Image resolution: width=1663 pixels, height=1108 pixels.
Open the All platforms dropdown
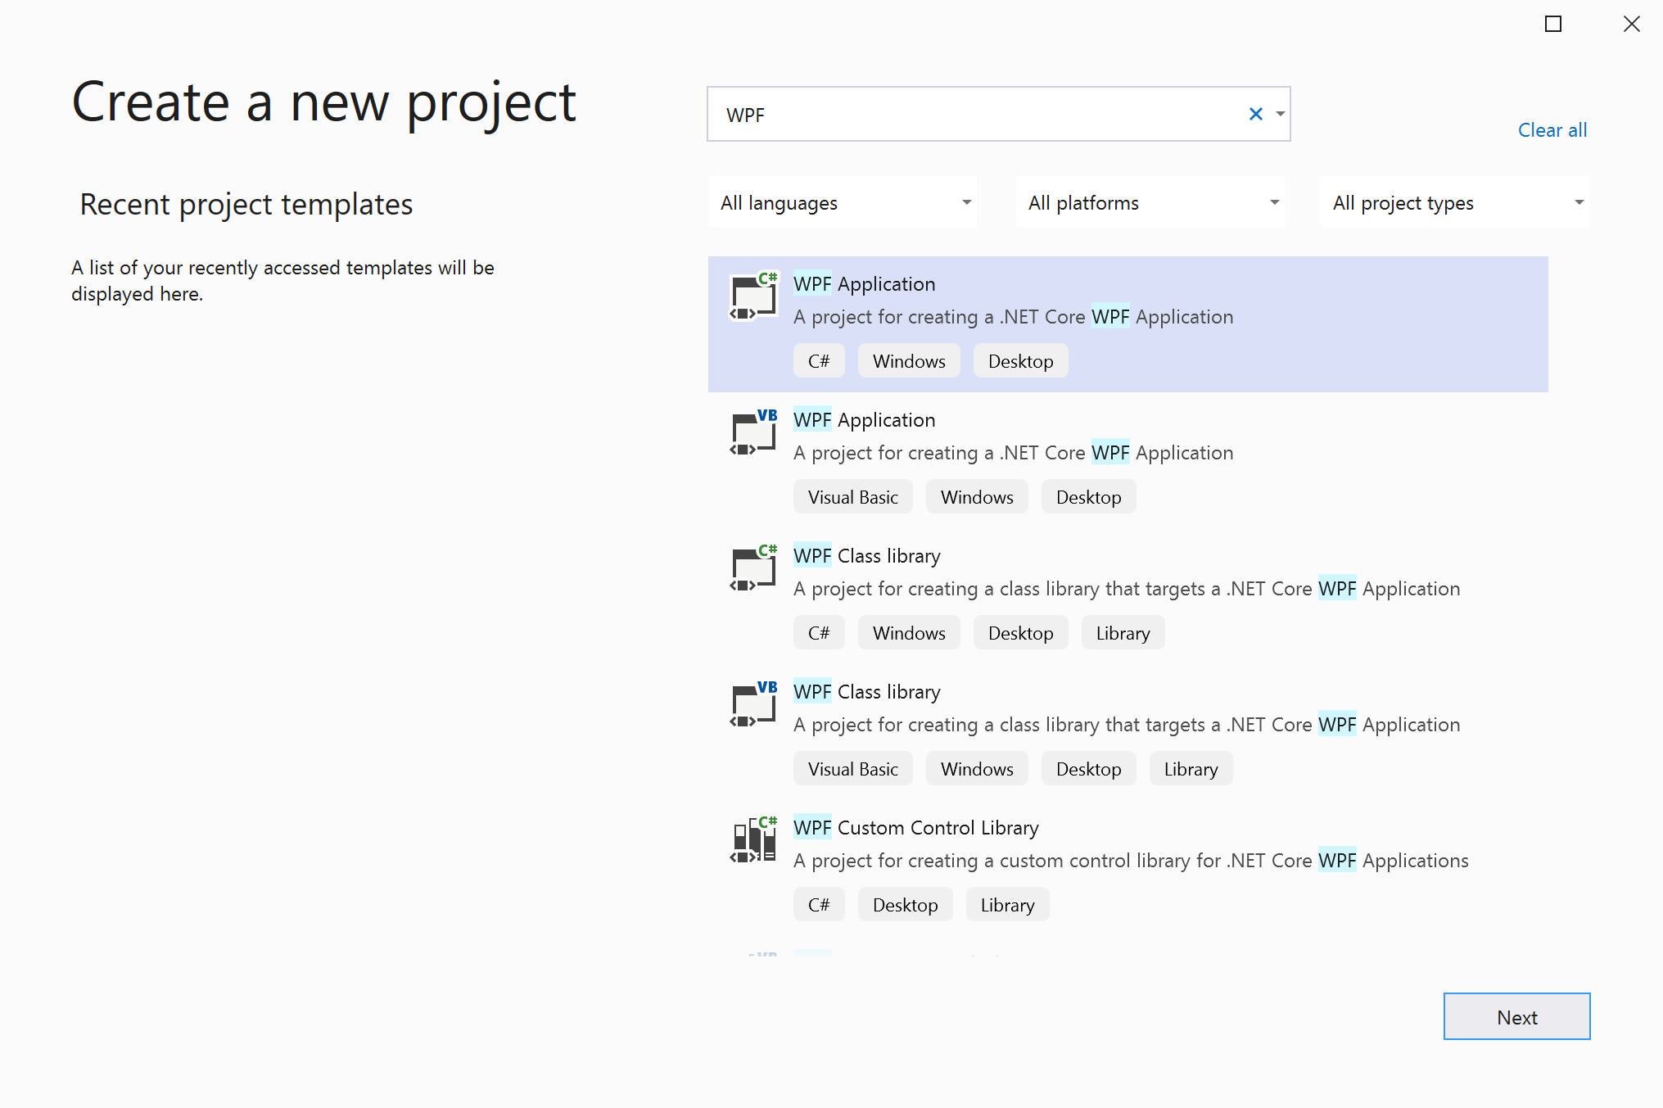click(x=1150, y=201)
